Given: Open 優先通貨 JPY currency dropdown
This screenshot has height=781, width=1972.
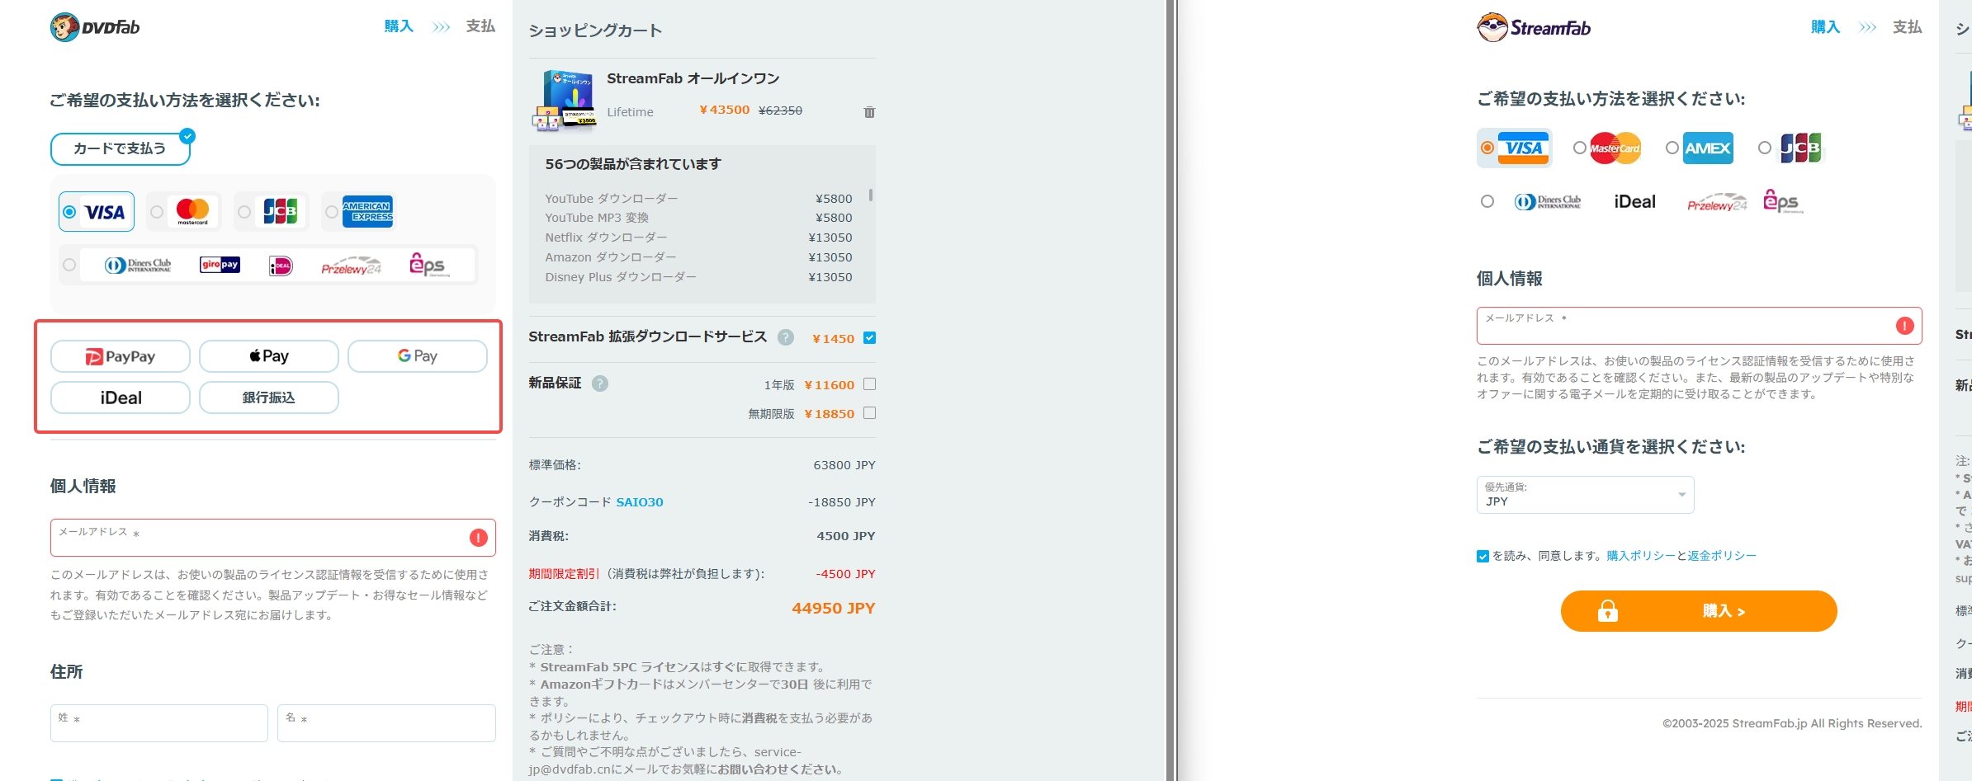Looking at the screenshot, I should coord(1586,495).
